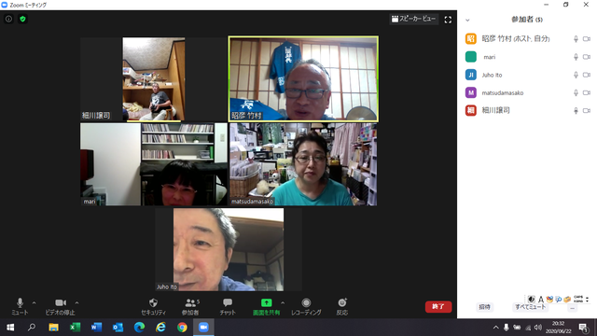Open reactions menu
Viewport: 597px width, 336px height.
click(342, 307)
